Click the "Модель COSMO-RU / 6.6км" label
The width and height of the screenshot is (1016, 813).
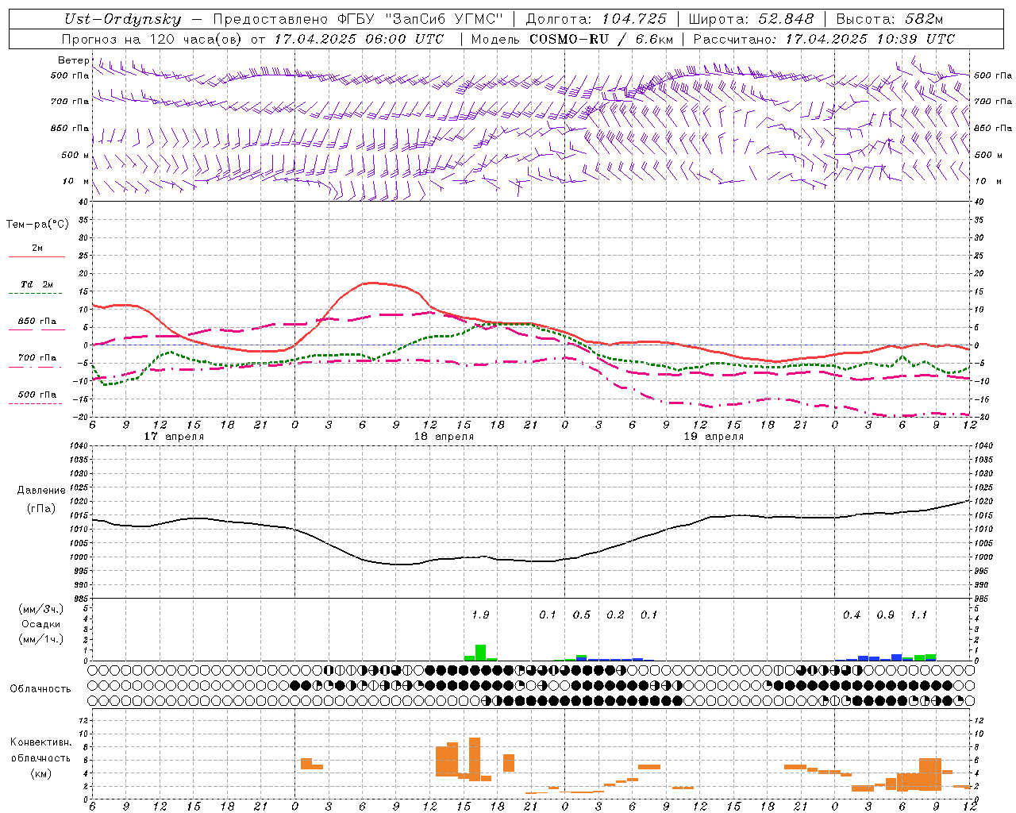[x=572, y=39]
